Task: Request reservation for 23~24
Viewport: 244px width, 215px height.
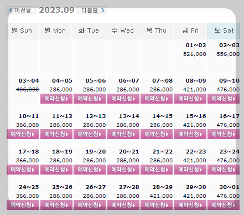Action: coord(224,170)
